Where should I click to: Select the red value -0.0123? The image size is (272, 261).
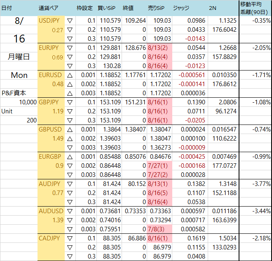click(x=195, y=66)
